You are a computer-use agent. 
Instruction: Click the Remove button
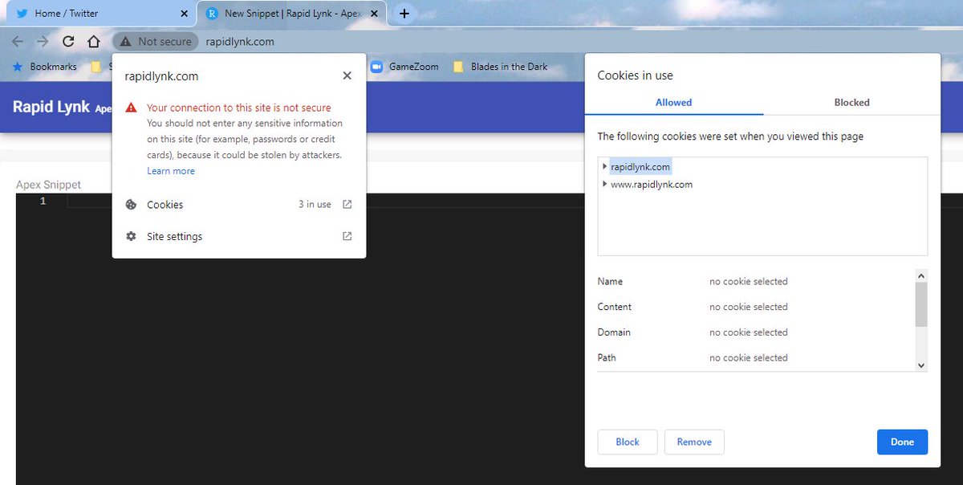coord(694,442)
